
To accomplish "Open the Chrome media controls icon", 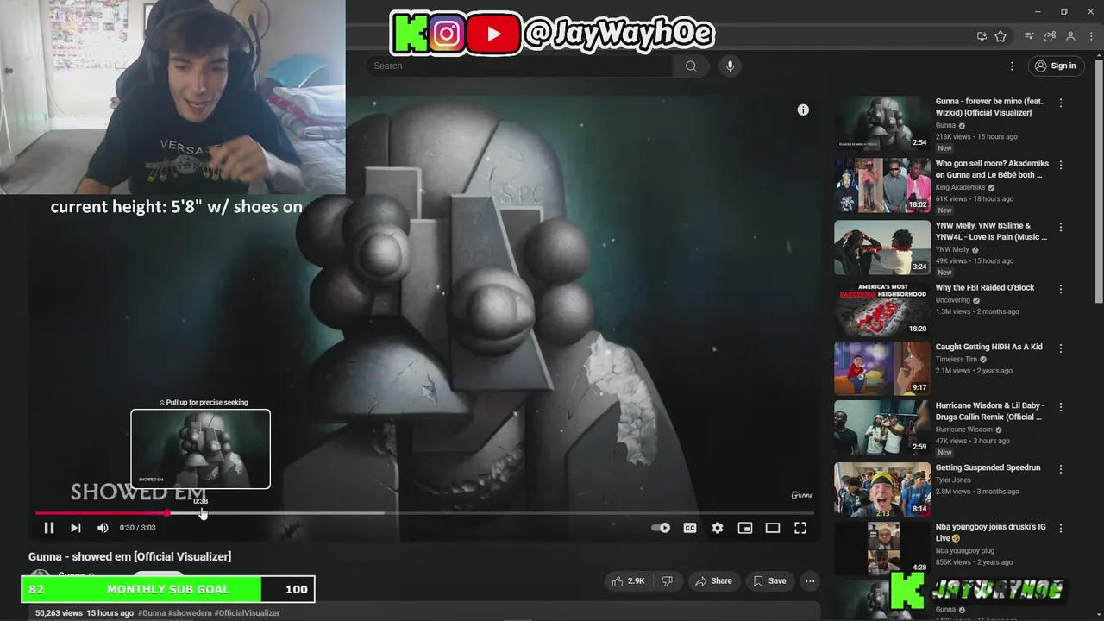I will [1029, 36].
